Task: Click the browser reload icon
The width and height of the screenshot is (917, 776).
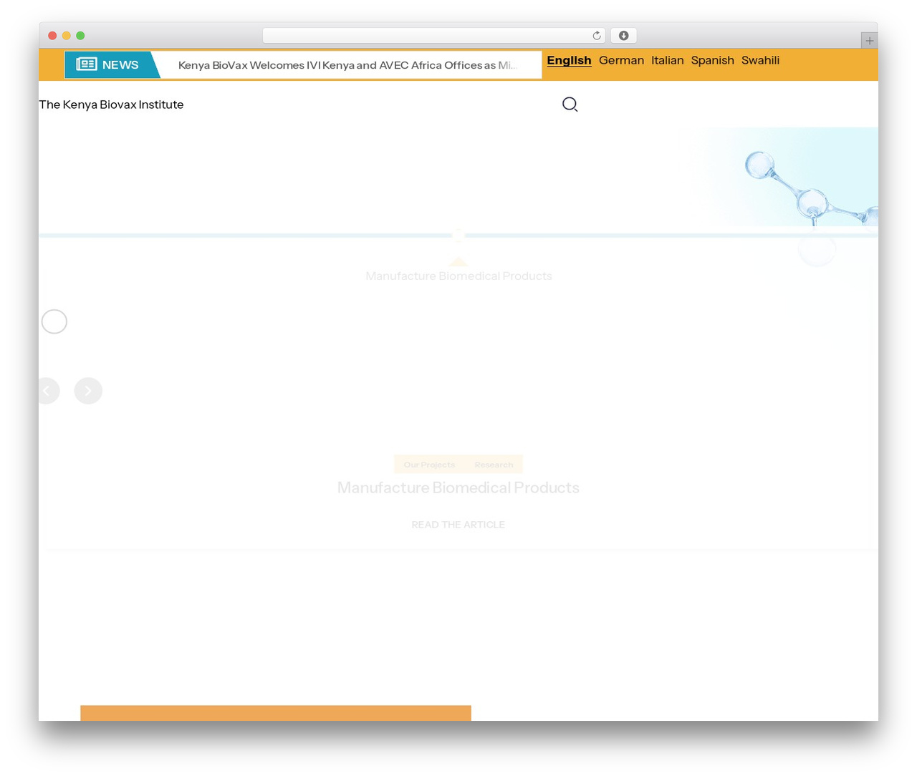Action: click(x=596, y=36)
